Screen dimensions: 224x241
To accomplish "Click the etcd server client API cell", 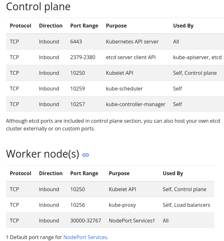I will [x=131, y=57].
